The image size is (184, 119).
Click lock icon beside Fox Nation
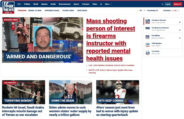(x=180, y=38)
